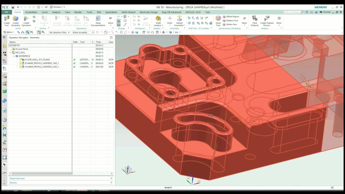
Task: Click the Tool column header
Action: point(85,42)
